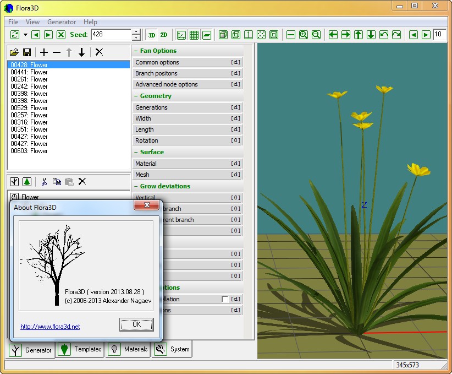This screenshot has height=374, width=452.
Task: Expand the Rotation row
Action: [x=187, y=140]
